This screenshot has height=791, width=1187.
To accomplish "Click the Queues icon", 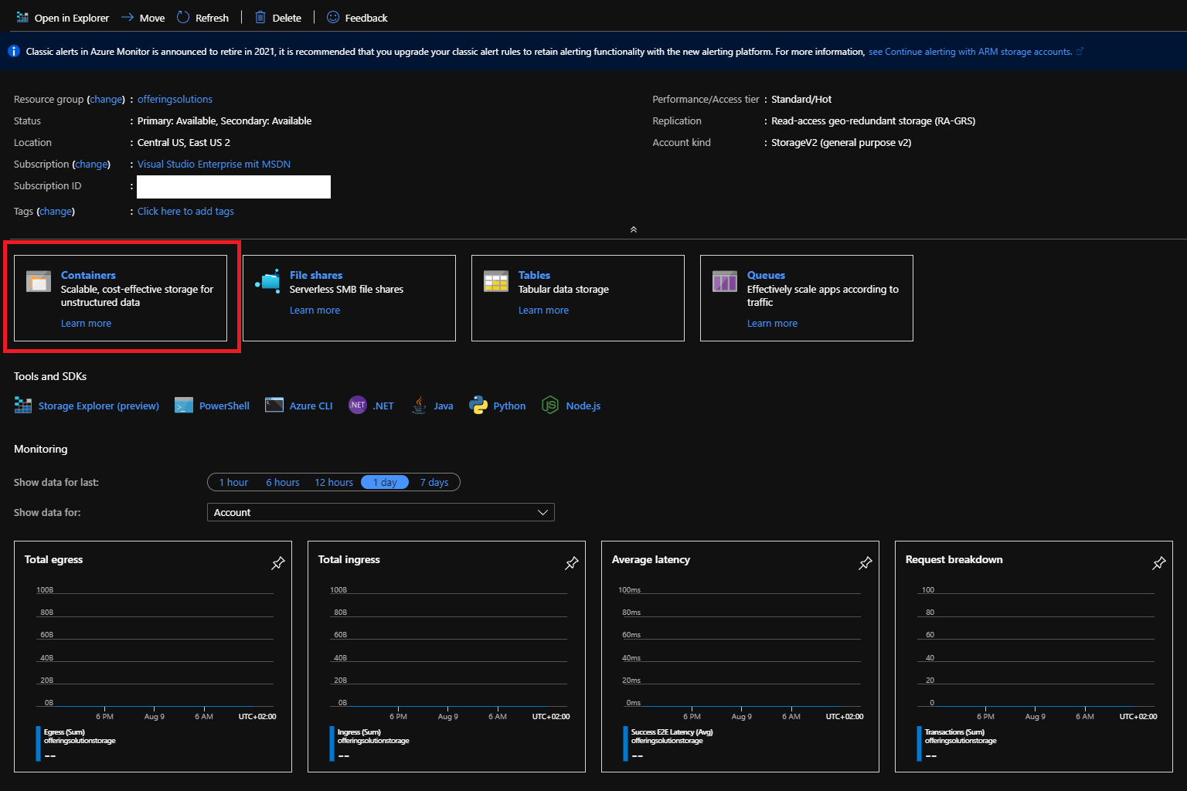I will (725, 281).
